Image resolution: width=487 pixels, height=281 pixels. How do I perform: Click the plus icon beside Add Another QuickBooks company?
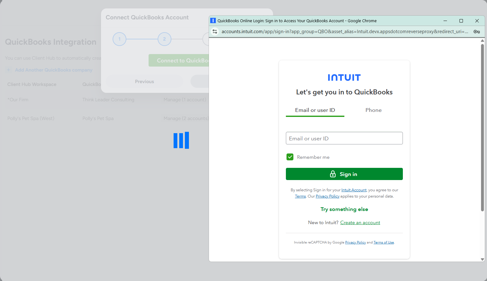pos(8,70)
